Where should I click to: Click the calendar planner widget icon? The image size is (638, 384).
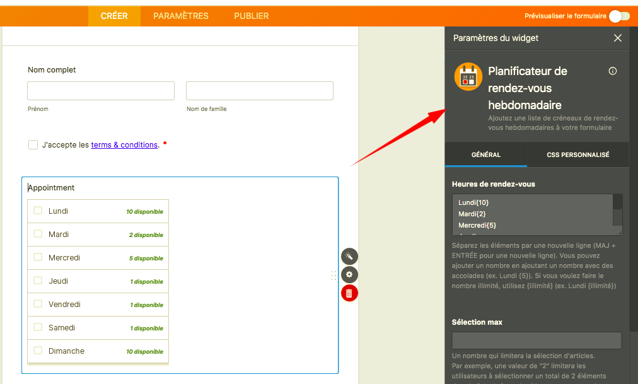[x=468, y=76]
